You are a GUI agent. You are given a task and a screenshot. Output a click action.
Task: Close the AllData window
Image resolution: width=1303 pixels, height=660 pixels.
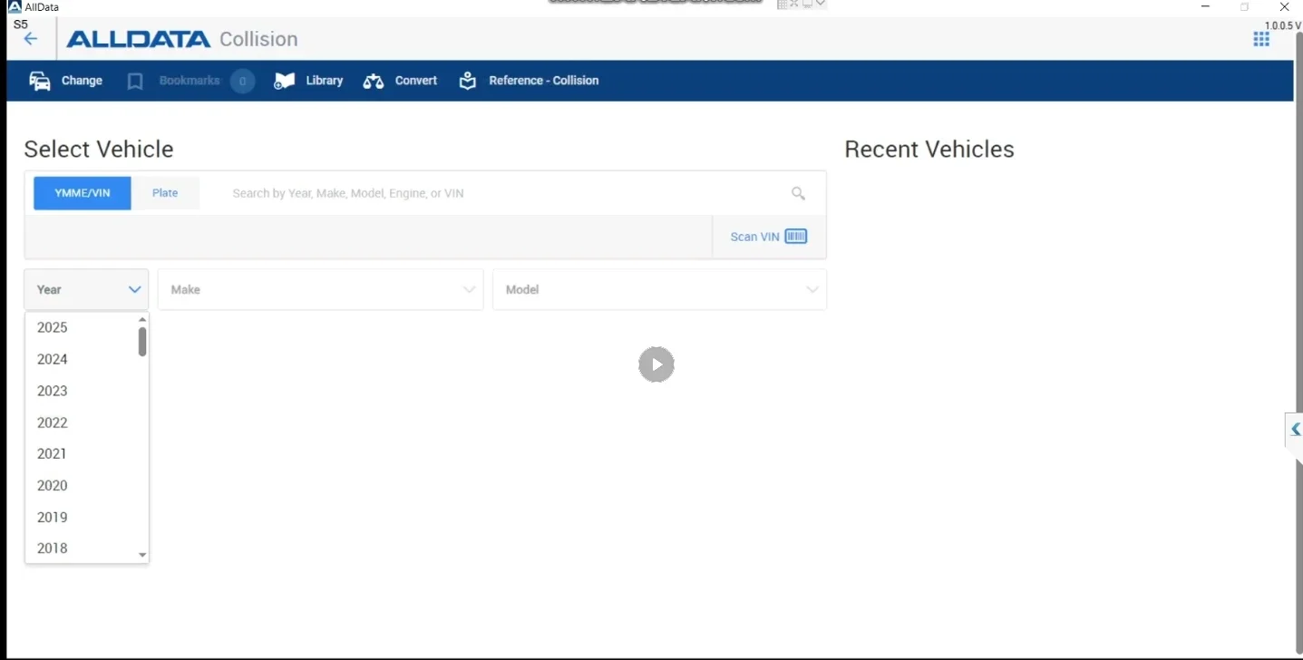pos(1284,6)
